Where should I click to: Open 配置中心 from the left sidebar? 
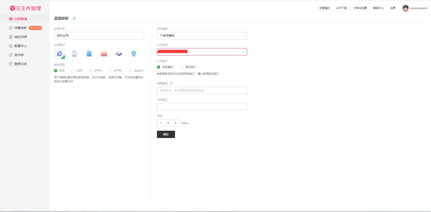[x=20, y=46]
